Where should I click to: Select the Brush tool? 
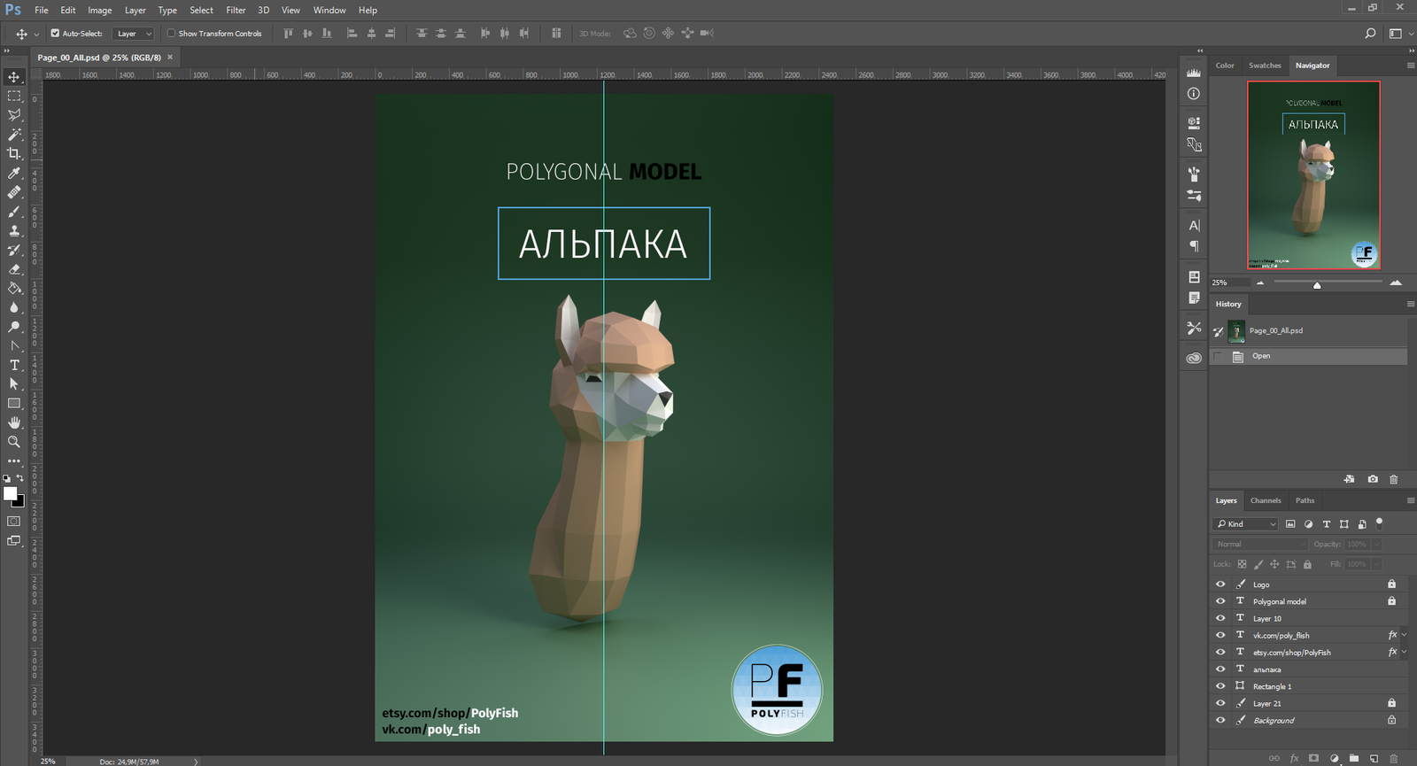pos(14,212)
